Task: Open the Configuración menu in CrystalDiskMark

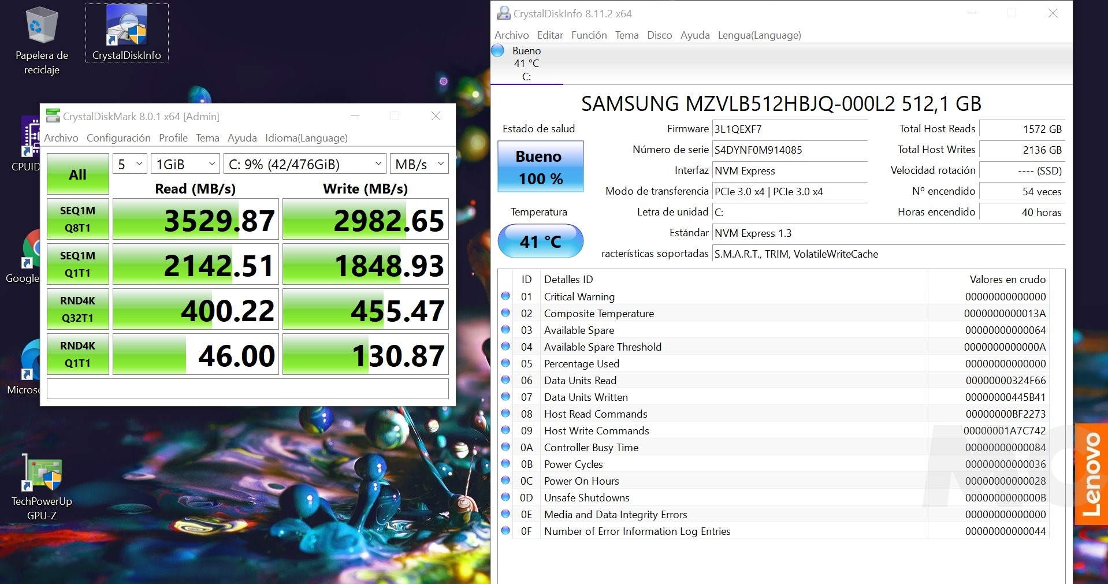Action: click(x=118, y=138)
